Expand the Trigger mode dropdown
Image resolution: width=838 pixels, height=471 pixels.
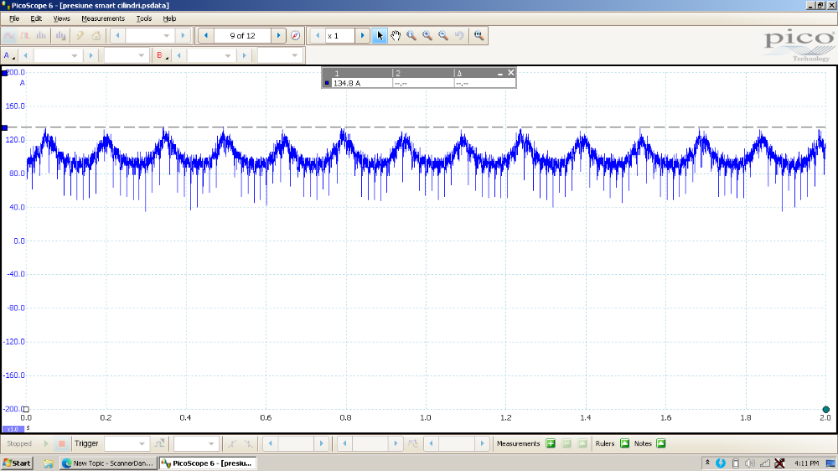pos(142,443)
